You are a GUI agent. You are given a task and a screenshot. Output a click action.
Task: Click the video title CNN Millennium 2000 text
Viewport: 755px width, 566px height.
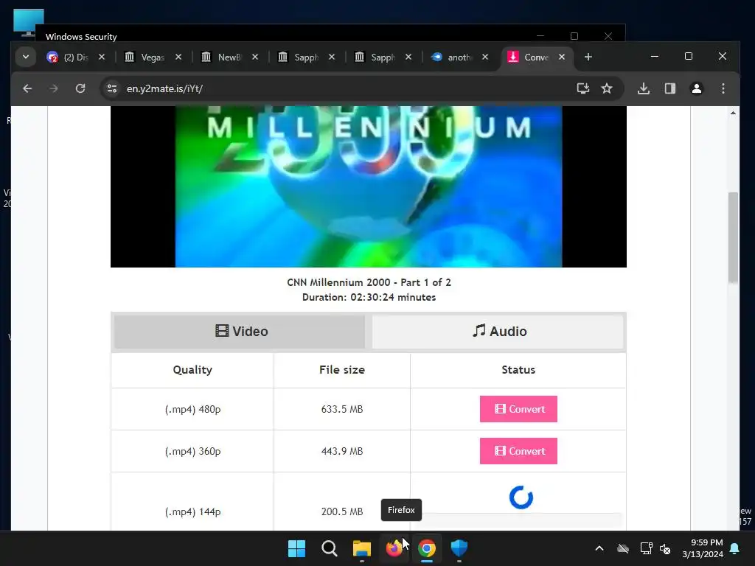click(369, 282)
